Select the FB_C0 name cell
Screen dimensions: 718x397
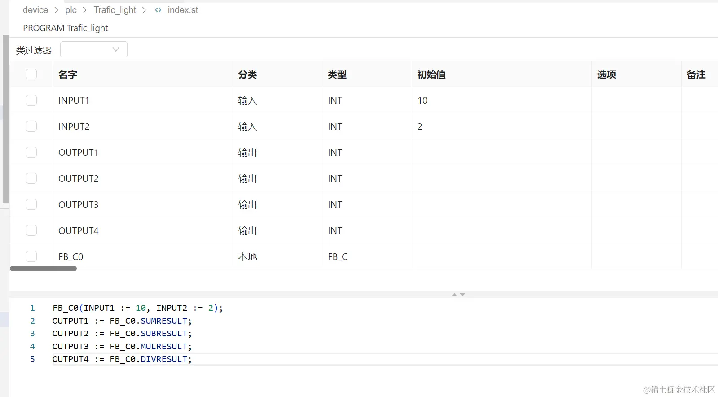point(143,257)
